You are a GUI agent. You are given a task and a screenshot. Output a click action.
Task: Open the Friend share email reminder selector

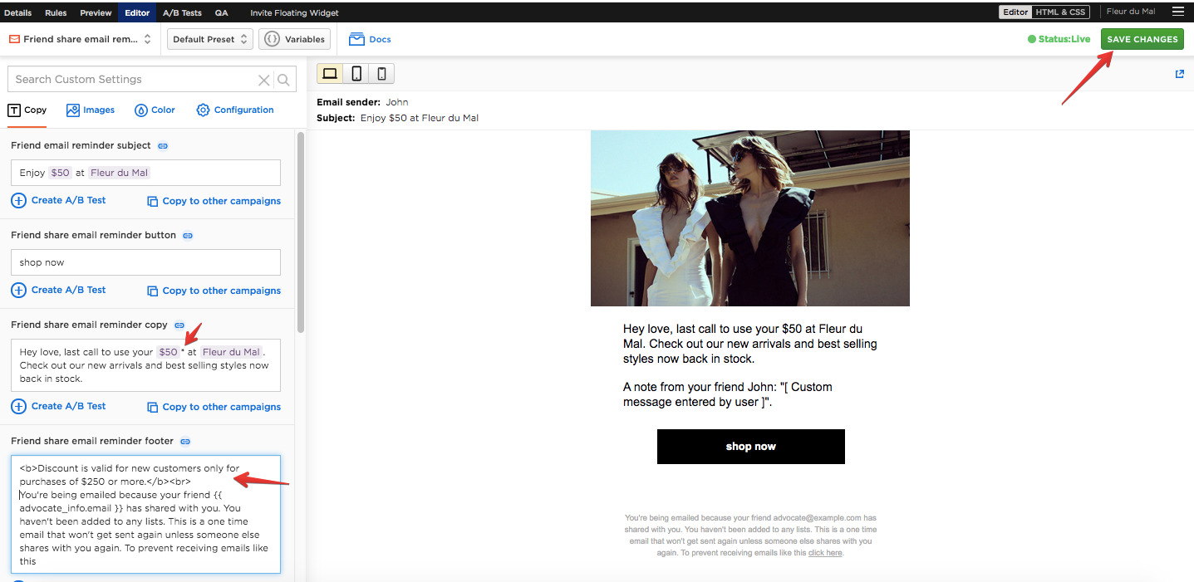click(x=80, y=39)
